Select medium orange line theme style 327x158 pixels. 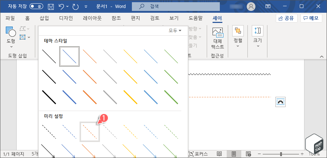click(x=90, y=77)
